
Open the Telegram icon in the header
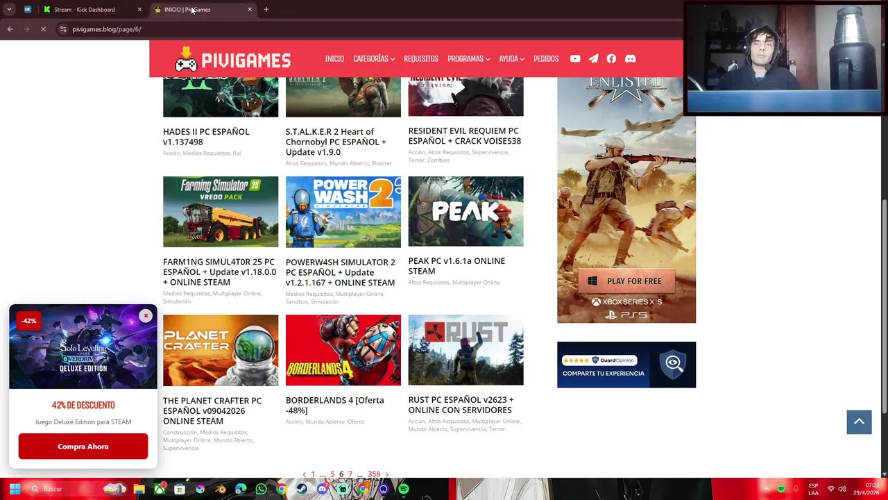coord(593,59)
